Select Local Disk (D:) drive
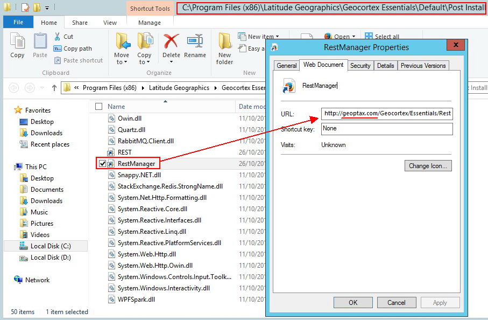The width and height of the screenshot is (488, 320). pos(51,258)
